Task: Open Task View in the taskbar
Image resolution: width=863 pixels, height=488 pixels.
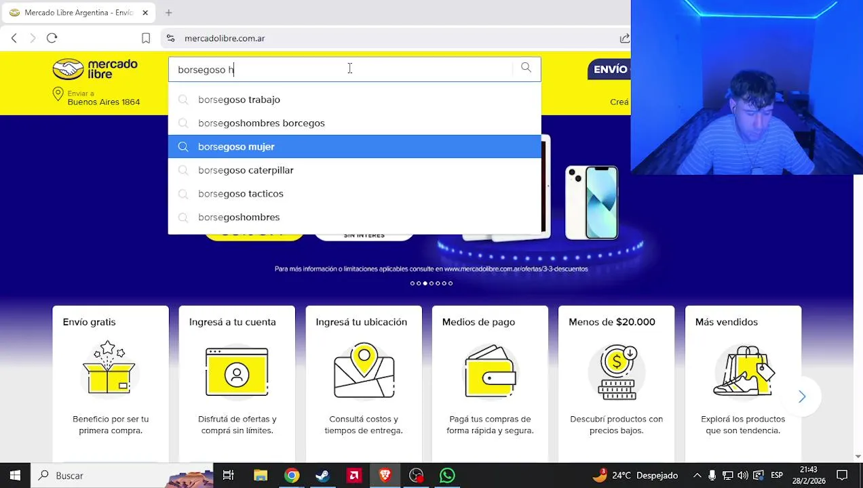Action: pyautogui.click(x=228, y=475)
